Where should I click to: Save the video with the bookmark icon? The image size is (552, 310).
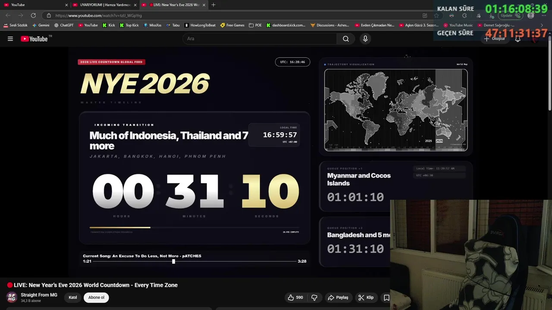pyautogui.click(x=386, y=298)
